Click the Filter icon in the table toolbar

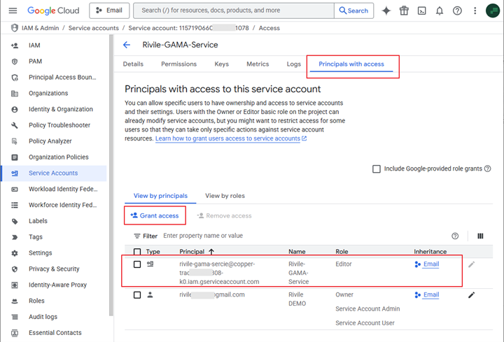[137, 236]
